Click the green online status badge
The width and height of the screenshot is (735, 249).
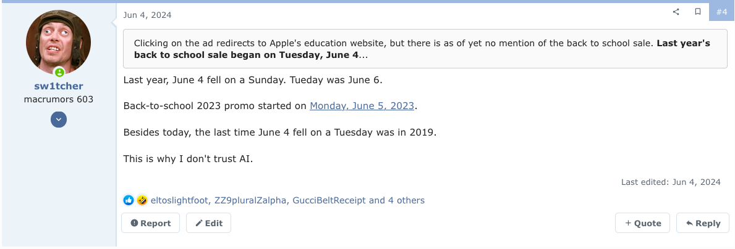[x=59, y=72]
